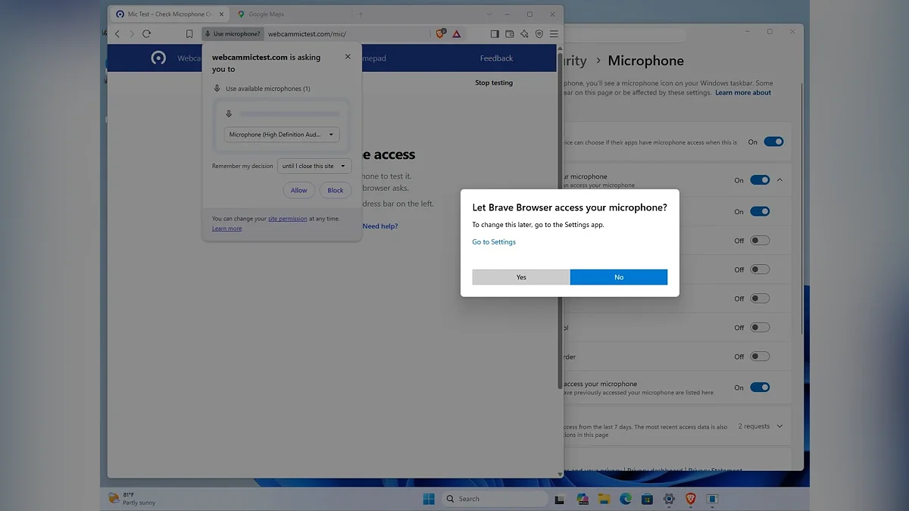Click the taskbar Search box
Image resolution: width=909 pixels, height=511 pixels.
click(495, 499)
